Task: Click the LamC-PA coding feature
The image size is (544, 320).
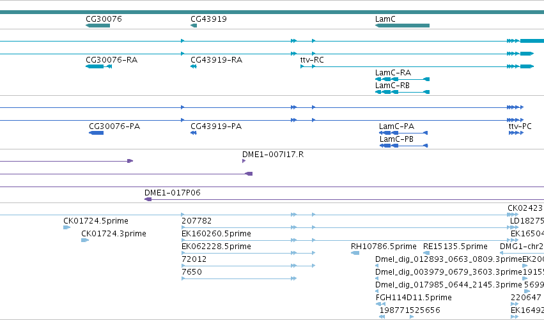Action: coord(403,133)
